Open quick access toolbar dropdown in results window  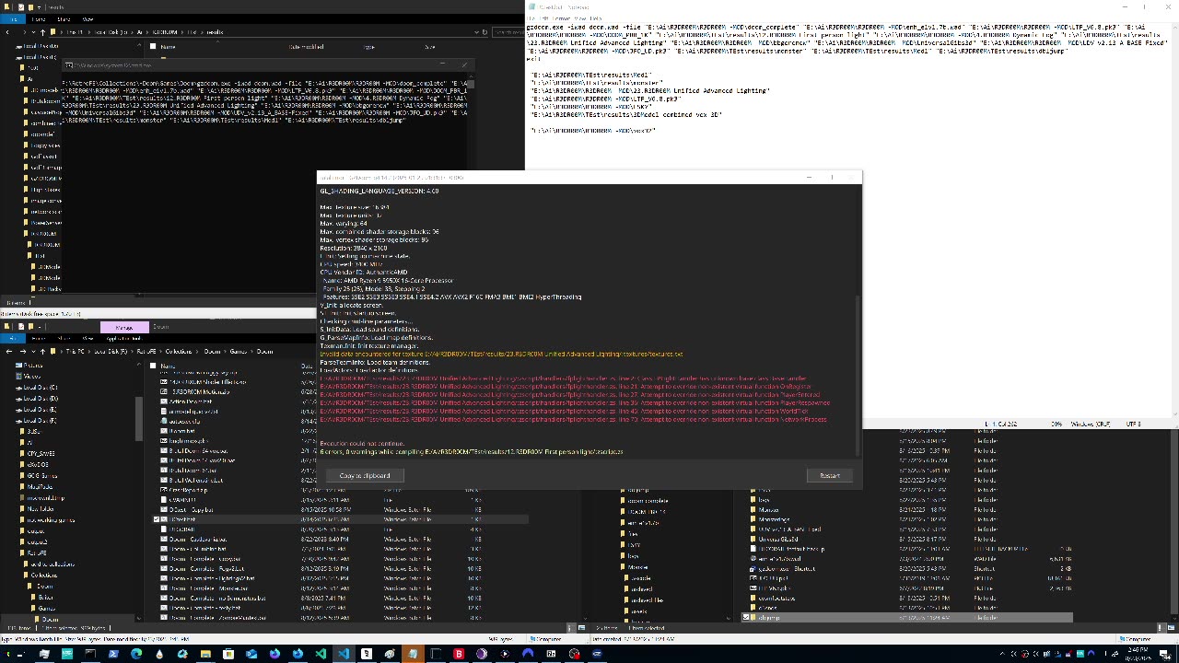(39, 7)
